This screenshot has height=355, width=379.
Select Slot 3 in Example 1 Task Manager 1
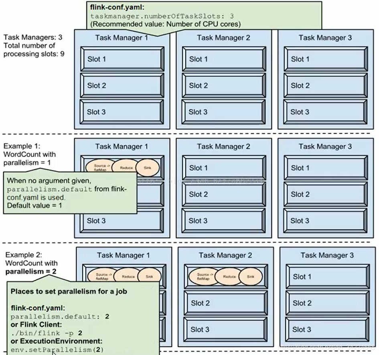122,221
